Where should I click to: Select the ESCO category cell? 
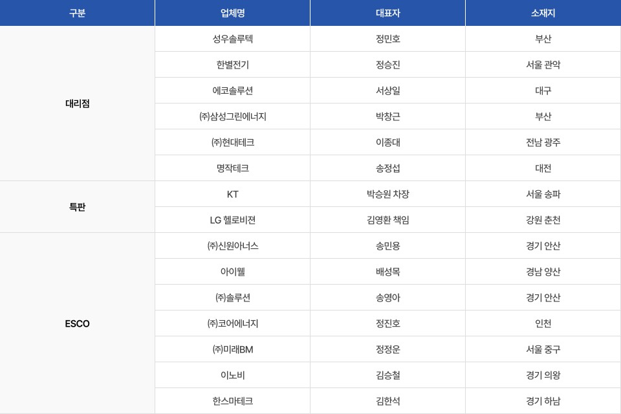[77, 323]
